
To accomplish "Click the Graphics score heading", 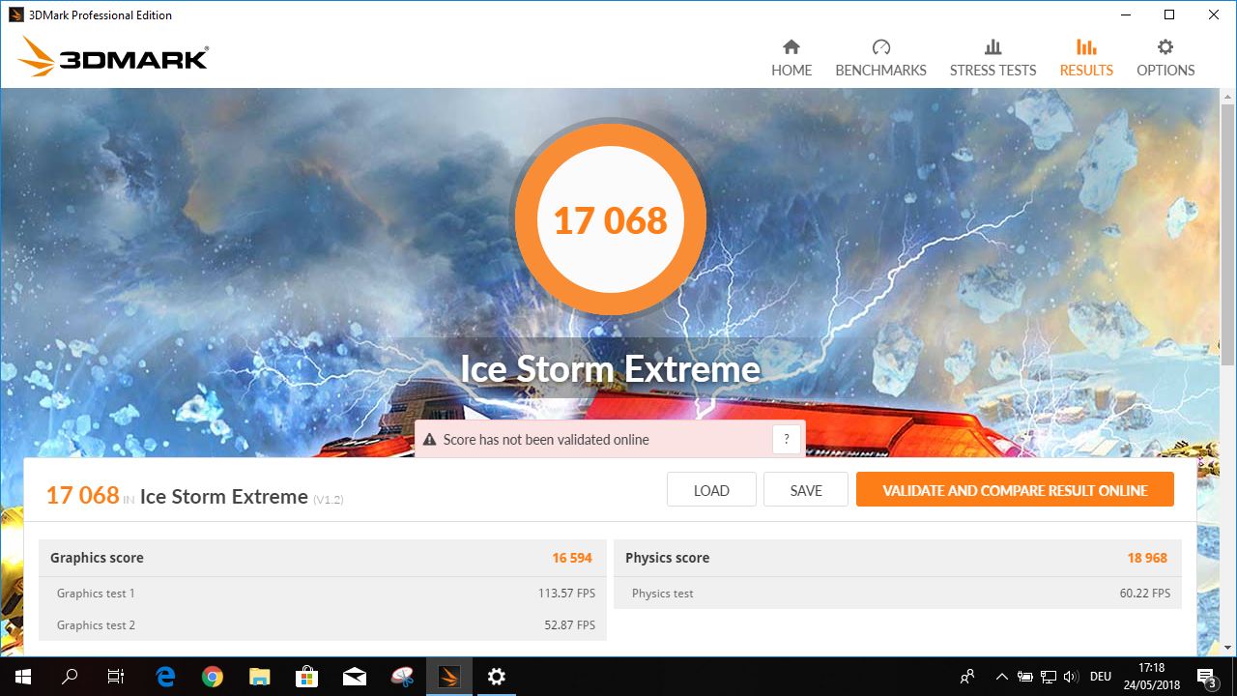I will tap(97, 558).
